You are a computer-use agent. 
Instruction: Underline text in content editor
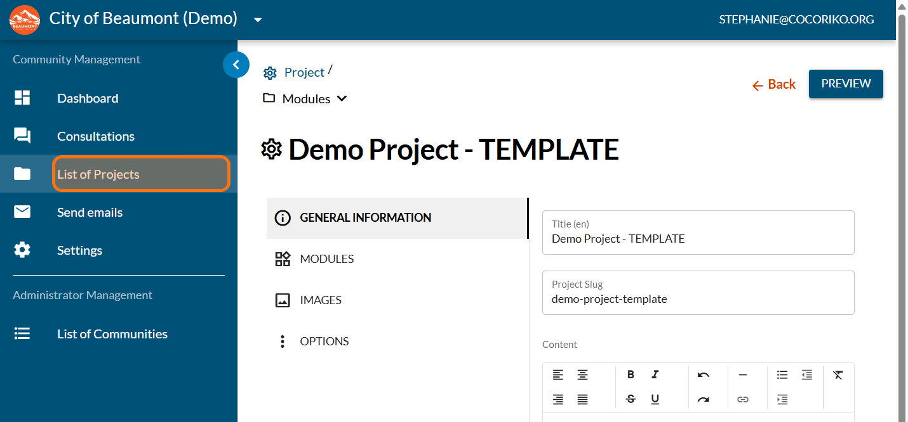coord(655,399)
